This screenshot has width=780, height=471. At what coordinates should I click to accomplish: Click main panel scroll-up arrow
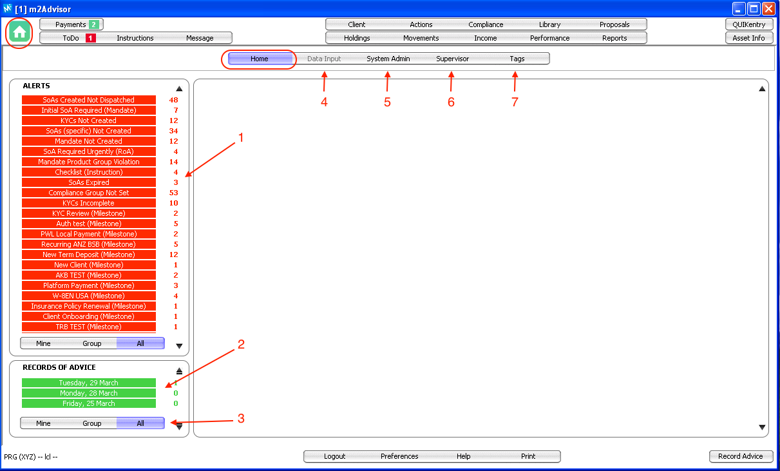[763, 89]
